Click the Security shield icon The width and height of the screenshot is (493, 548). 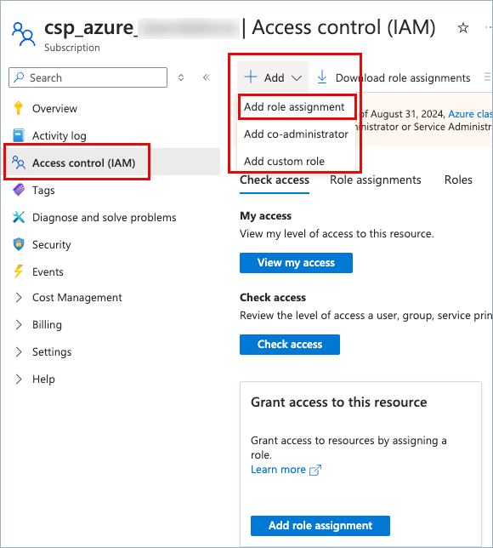point(19,244)
